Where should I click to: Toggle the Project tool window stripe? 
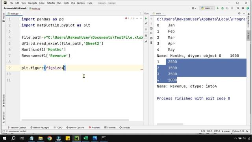pyautogui.click(x=4, y=17)
